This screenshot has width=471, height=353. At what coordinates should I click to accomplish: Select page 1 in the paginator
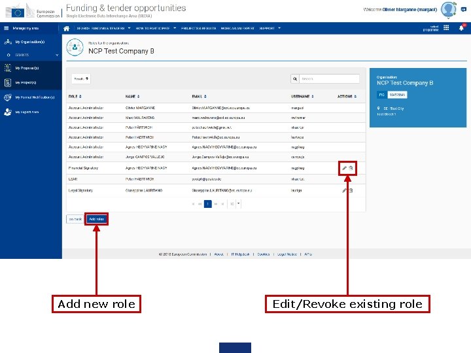point(208,204)
